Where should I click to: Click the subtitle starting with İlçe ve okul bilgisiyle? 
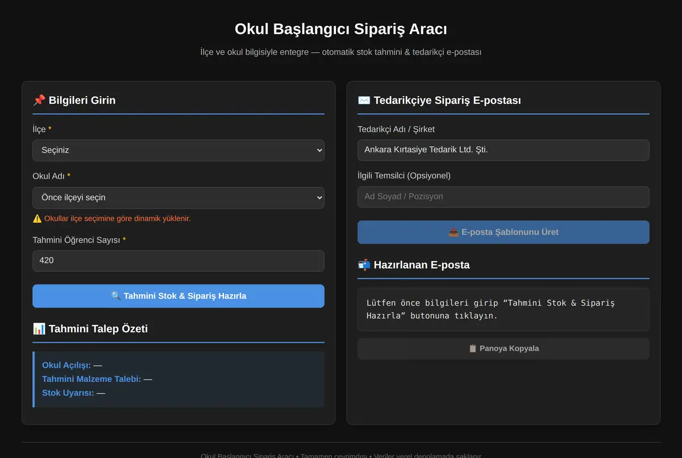click(341, 52)
